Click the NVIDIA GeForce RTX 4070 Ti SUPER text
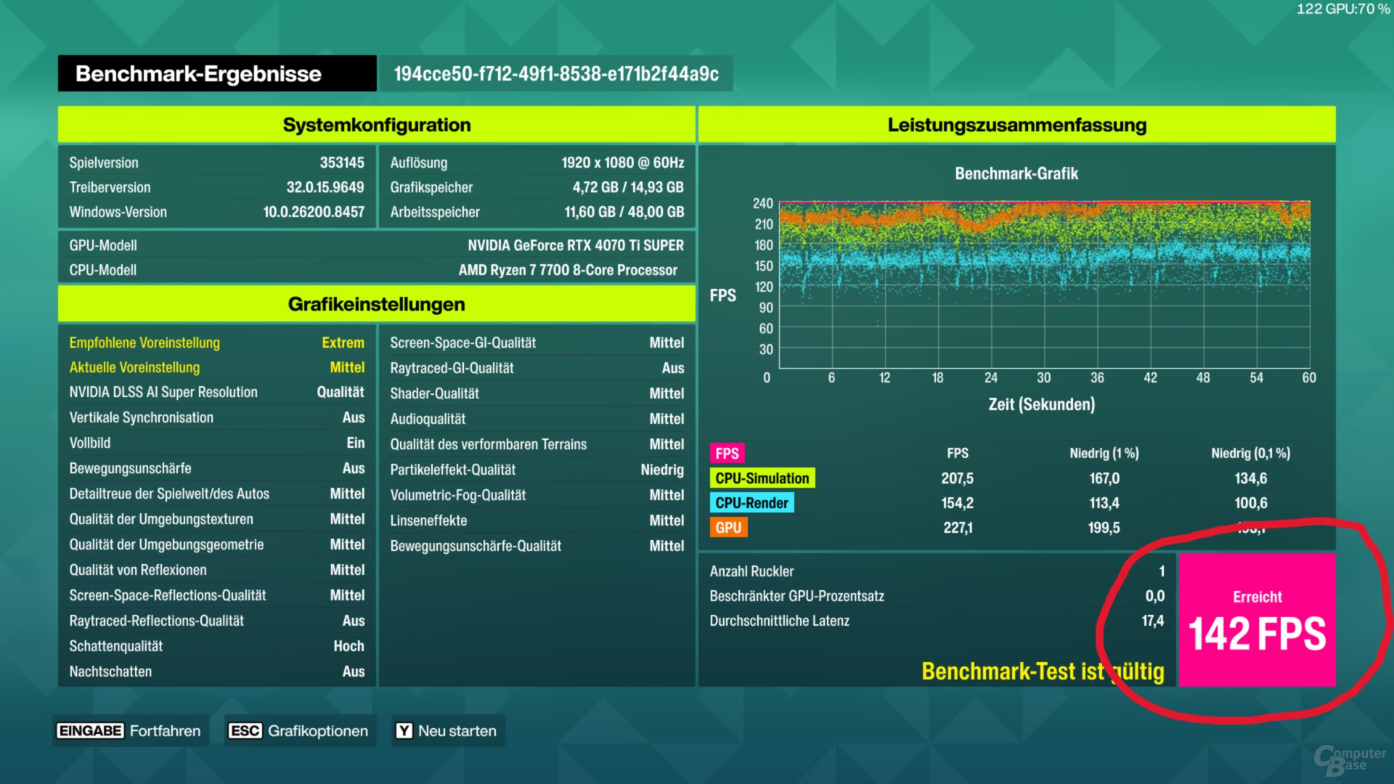 pyautogui.click(x=576, y=245)
